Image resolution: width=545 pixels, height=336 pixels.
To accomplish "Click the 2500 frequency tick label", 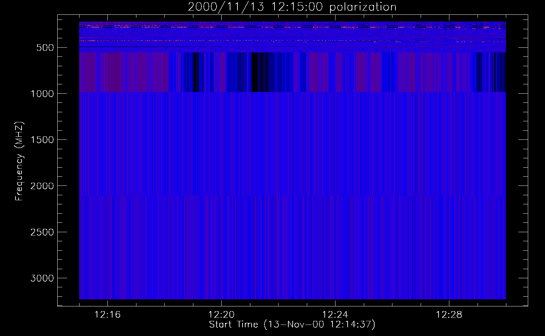I will [42, 232].
